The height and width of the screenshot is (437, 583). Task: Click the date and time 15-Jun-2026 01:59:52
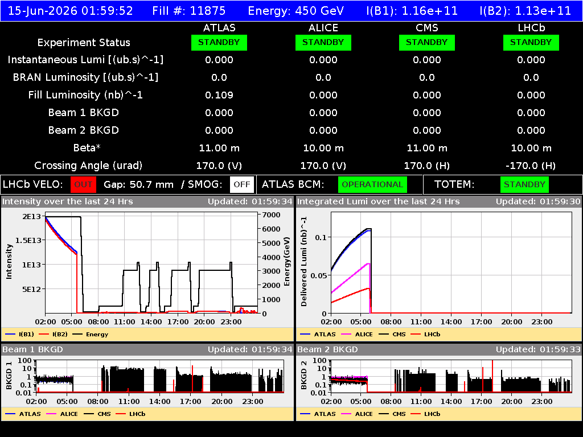[70, 11]
